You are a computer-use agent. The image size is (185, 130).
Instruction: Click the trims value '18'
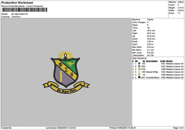148,28
